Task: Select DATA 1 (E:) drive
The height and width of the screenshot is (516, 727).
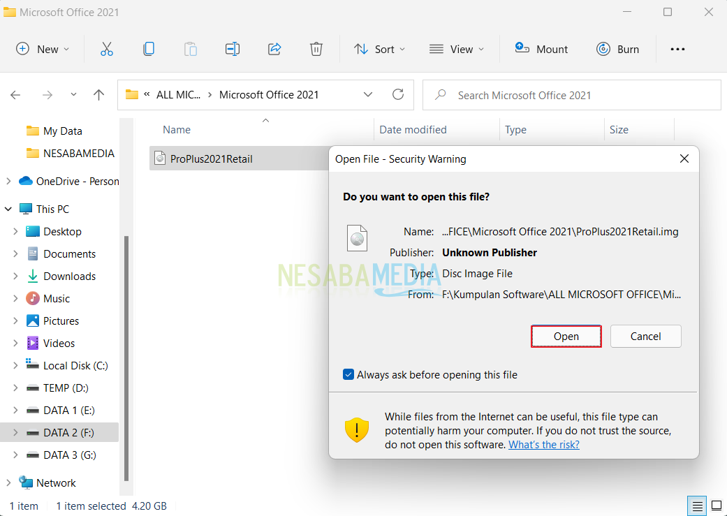Action: (60, 411)
